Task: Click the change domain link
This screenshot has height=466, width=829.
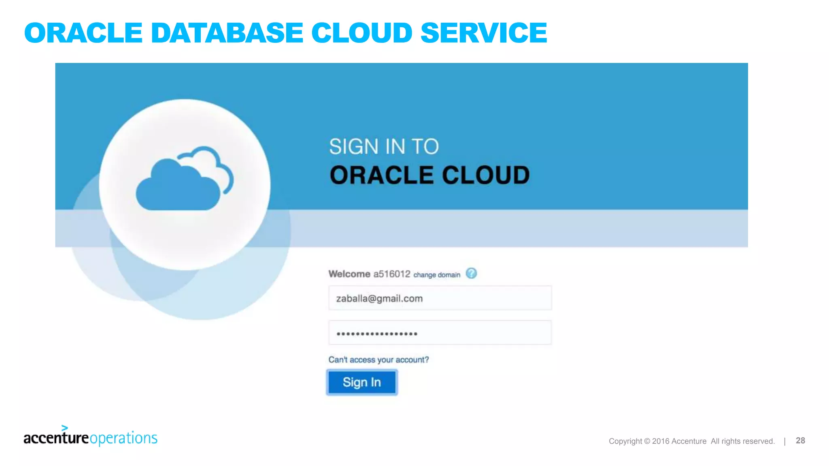Action: [437, 275]
